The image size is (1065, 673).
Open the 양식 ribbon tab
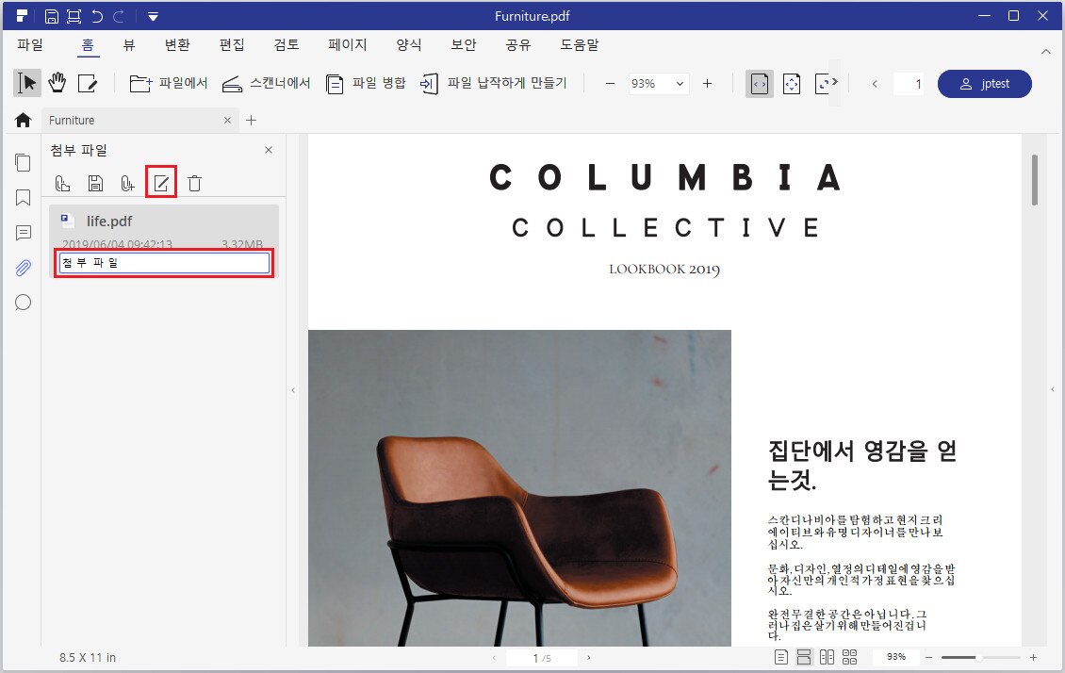tap(409, 45)
